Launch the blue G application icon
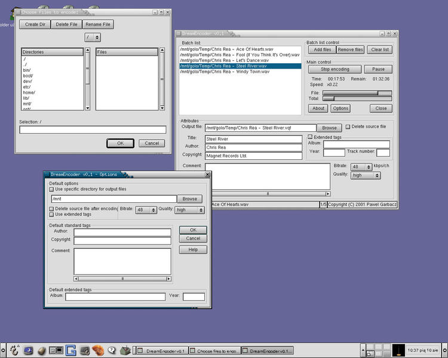This screenshot has width=448, height=358. click(x=70, y=350)
